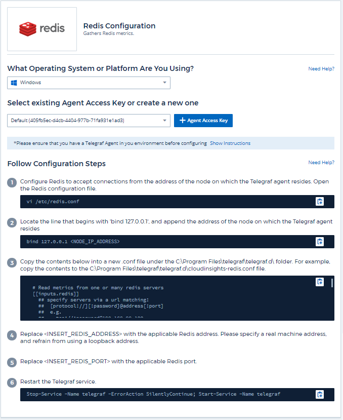343x420 pixels.
Task: Open the Windows operating system dropdown
Action: coord(89,83)
